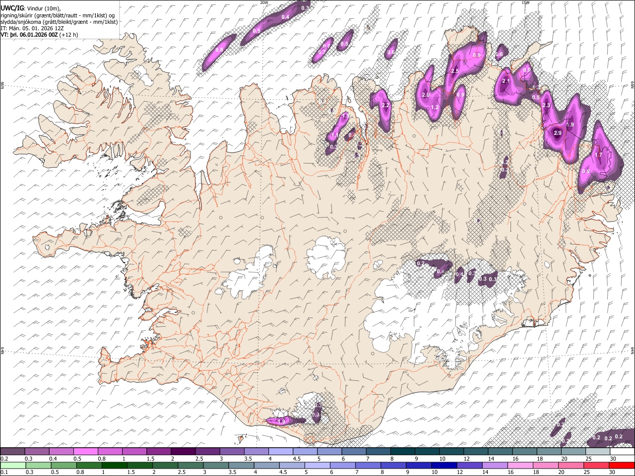Click the 2.0 precipitation value on the map
635x476 pixels.
425,95
